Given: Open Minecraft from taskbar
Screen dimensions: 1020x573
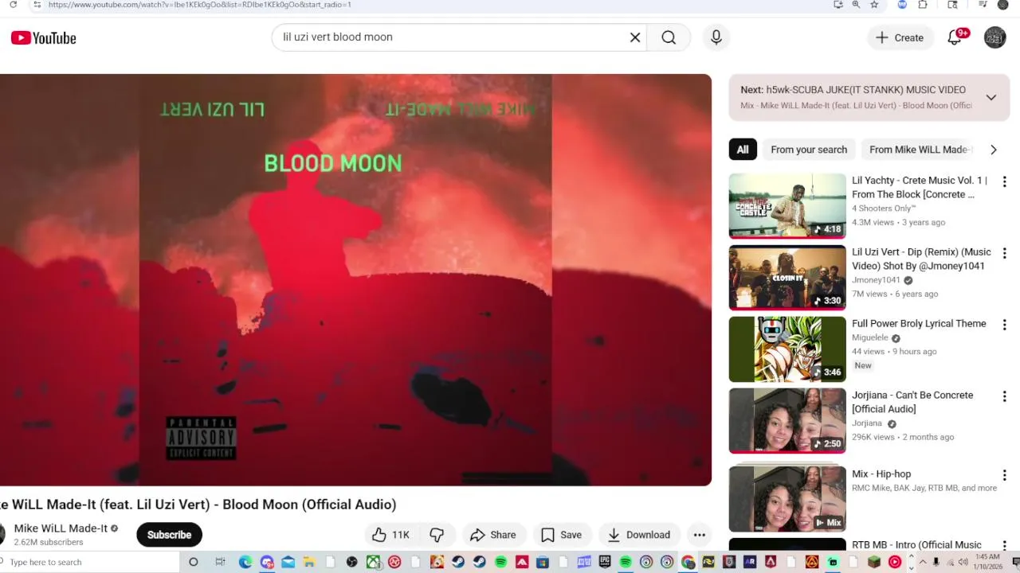Looking at the screenshot, I should coord(873,562).
